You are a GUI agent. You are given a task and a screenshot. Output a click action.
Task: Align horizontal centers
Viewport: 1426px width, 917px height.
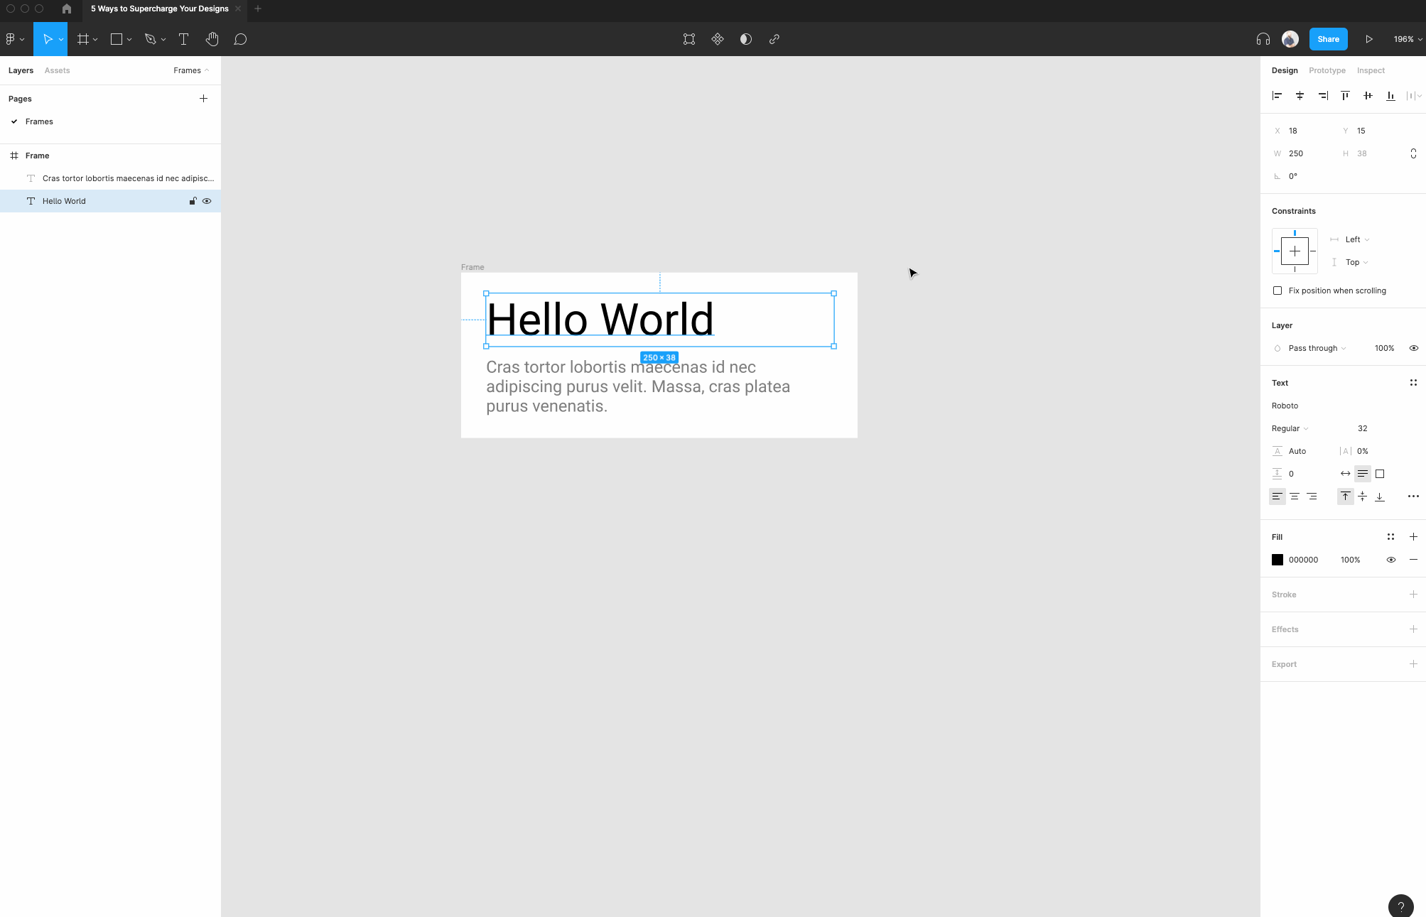pos(1300,95)
